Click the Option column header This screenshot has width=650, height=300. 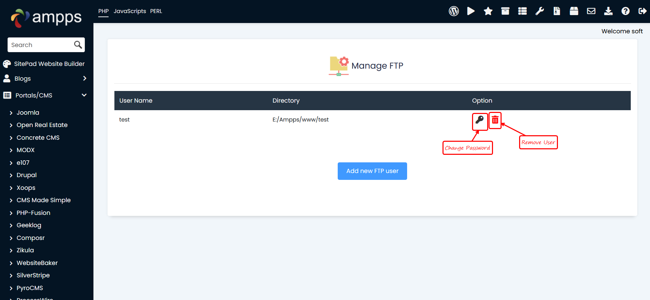coord(482,101)
